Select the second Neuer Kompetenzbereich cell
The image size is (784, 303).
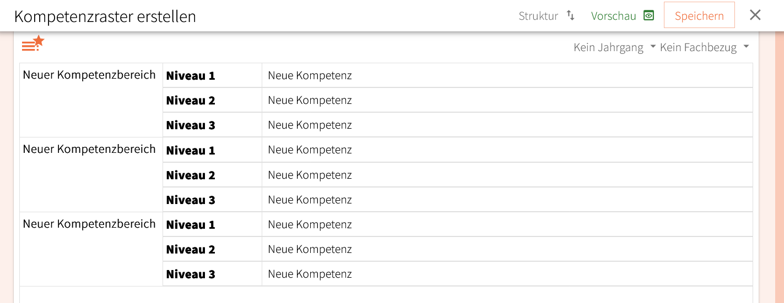[89, 150]
